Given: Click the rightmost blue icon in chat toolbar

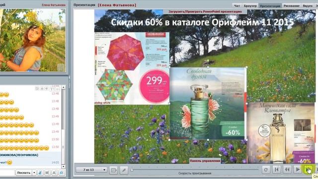Looking at the screenshot, I should pos(62,173).
